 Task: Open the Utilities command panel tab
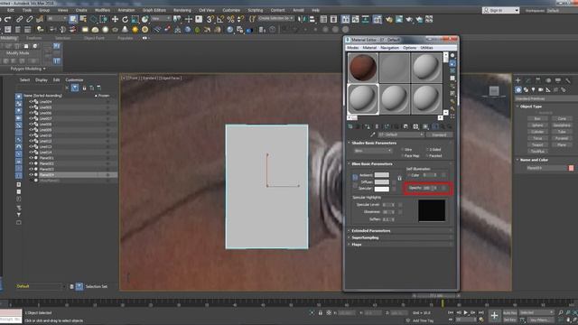coord(568,80)
